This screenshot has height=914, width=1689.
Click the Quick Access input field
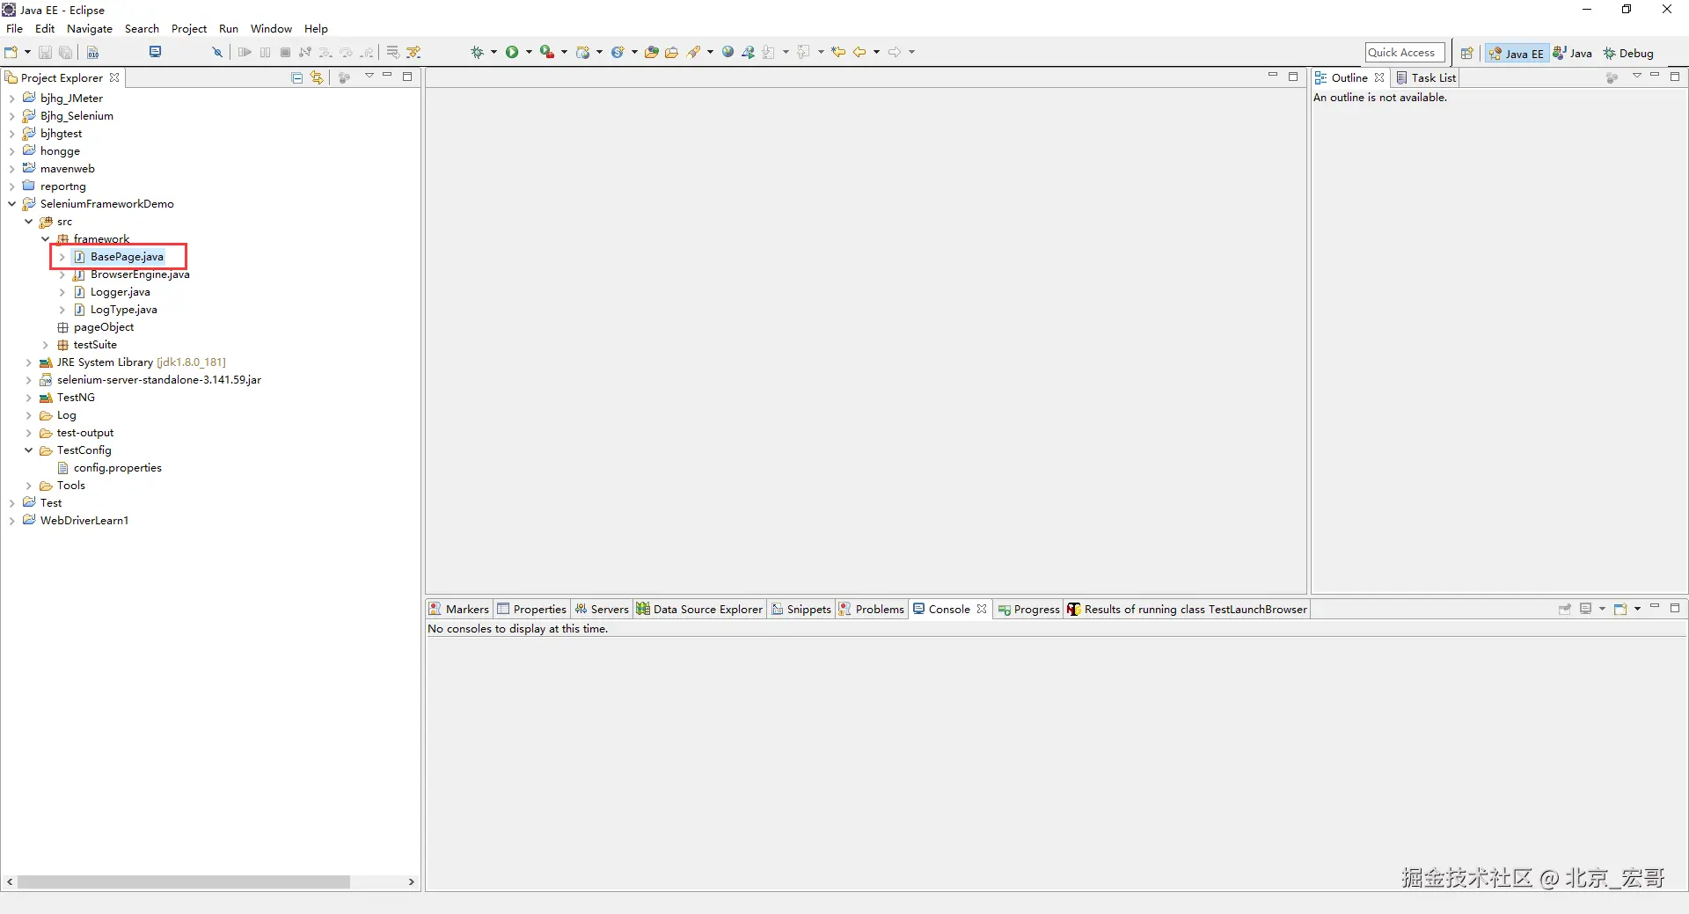1405,53
